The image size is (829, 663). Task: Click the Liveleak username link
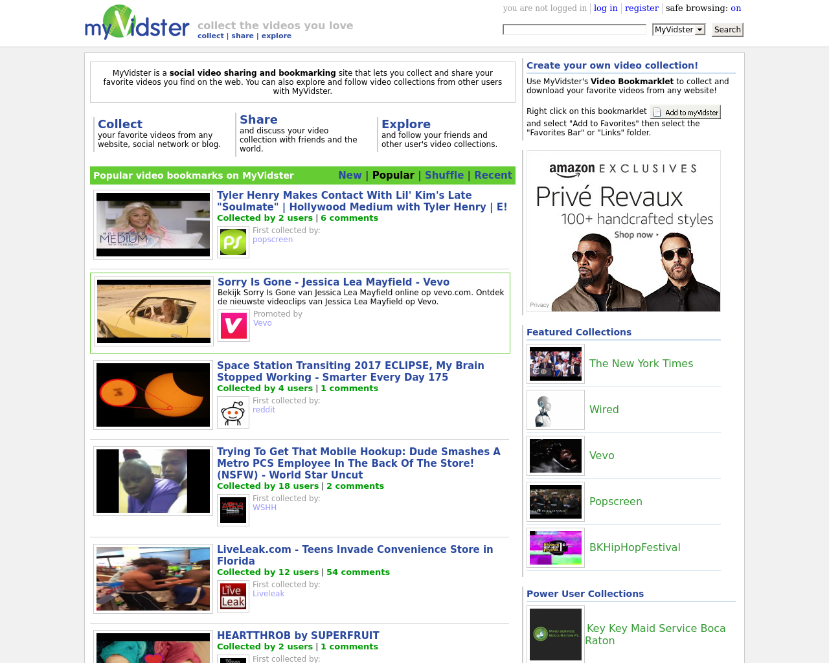click(x=268, y=594)
